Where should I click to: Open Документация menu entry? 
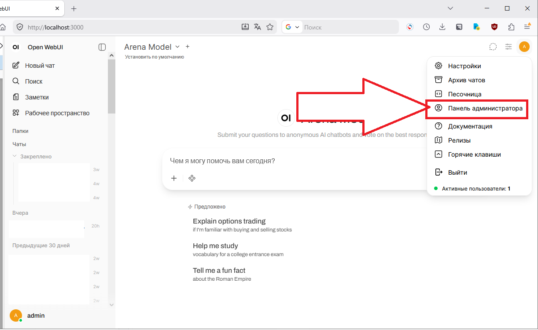(479, 126)
